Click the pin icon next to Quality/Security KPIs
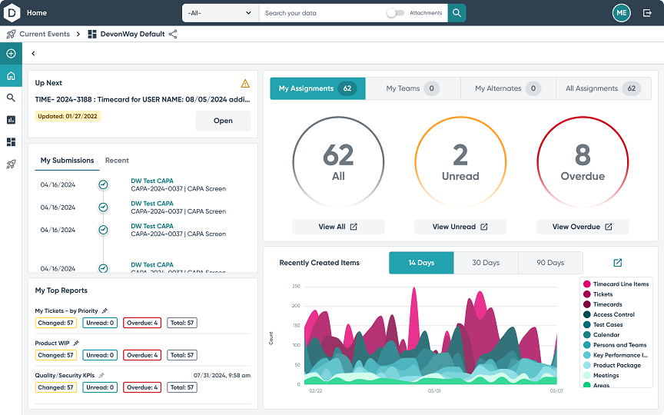 point(101,375)
